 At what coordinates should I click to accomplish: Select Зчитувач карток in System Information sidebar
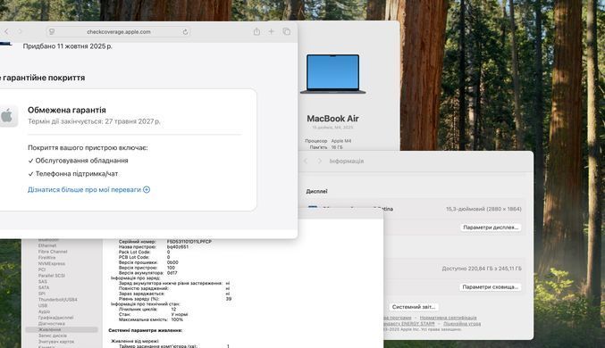point(56,342)
